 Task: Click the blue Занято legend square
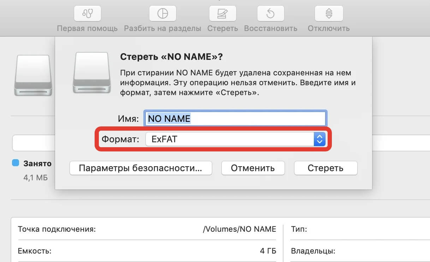point(16,163)
